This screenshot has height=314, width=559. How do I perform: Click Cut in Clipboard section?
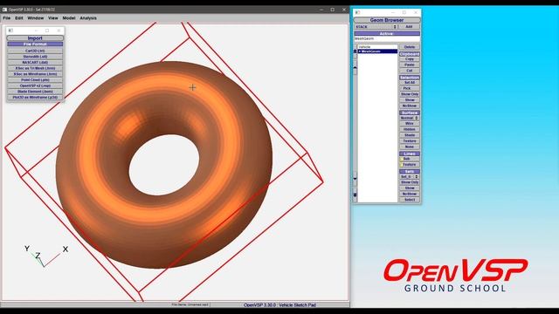coord(410,71)
